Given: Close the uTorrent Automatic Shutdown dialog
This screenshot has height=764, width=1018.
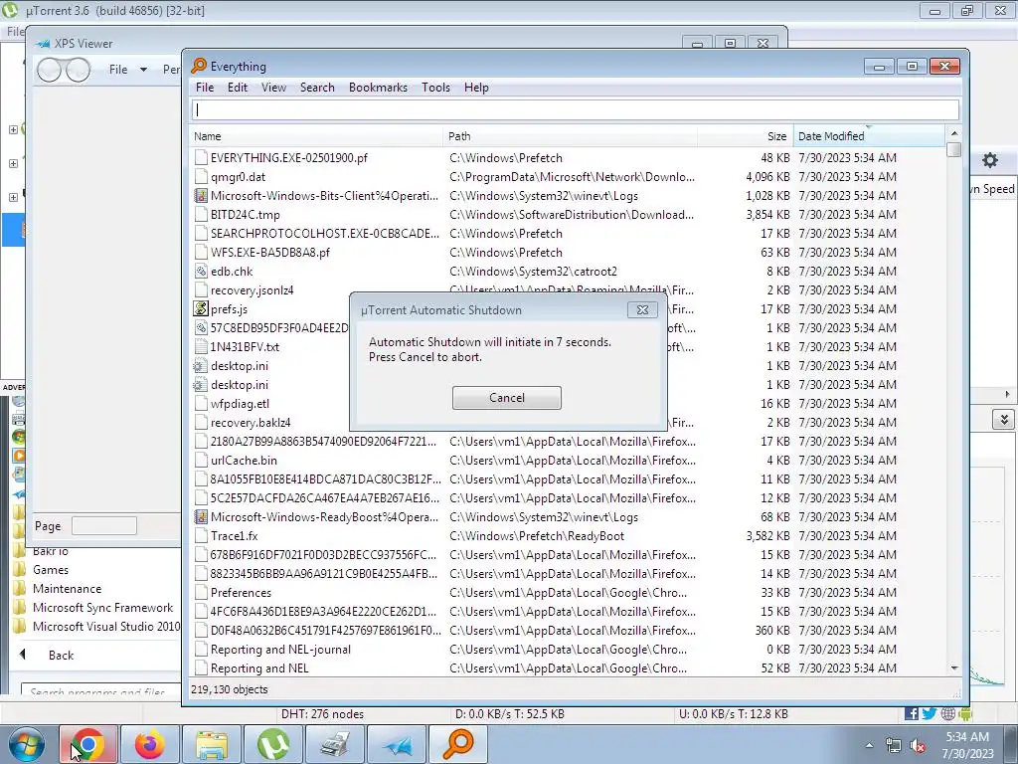Looking at the screenshot, I should tap(642, 310).
